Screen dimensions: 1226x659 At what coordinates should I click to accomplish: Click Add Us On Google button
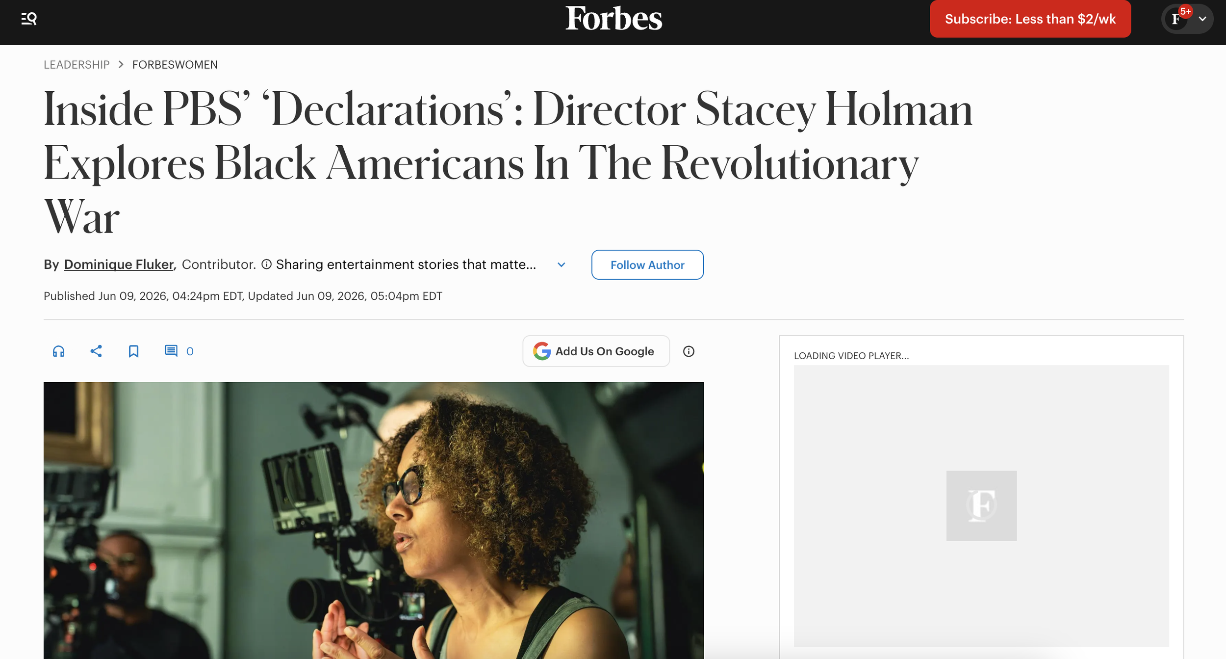click(596, 351)
